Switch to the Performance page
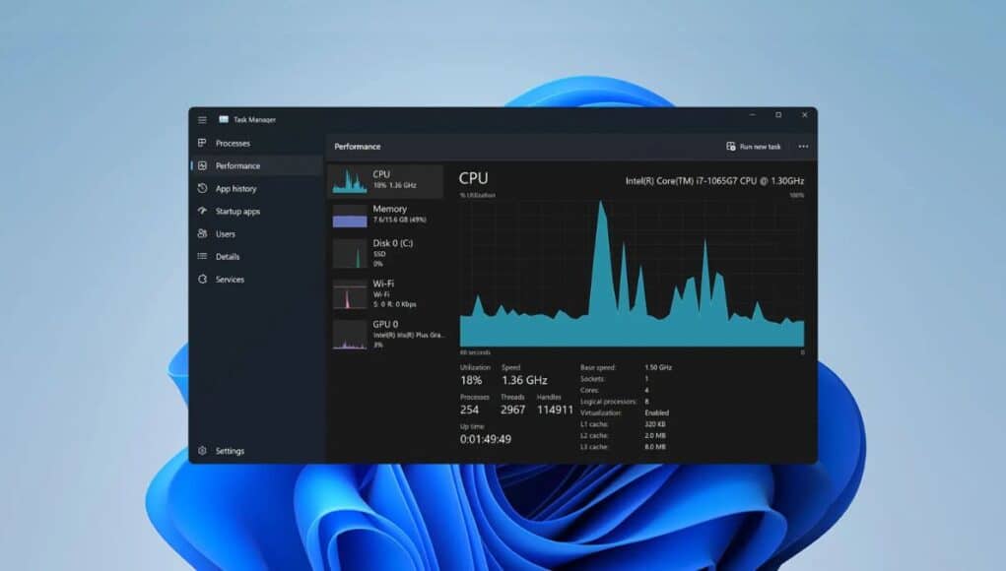Screen dimensions: 1006x571 [238, 165]
